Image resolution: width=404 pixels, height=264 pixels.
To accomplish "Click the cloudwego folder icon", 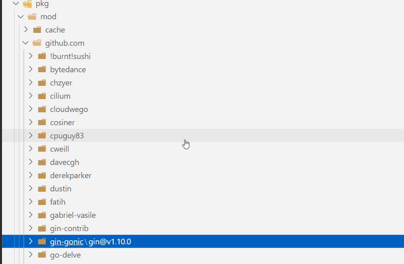I will coord(42,109).
